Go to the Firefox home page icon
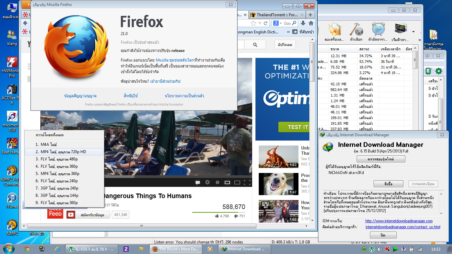This screenshot has width=452, height=254. (x=311, y=23)
